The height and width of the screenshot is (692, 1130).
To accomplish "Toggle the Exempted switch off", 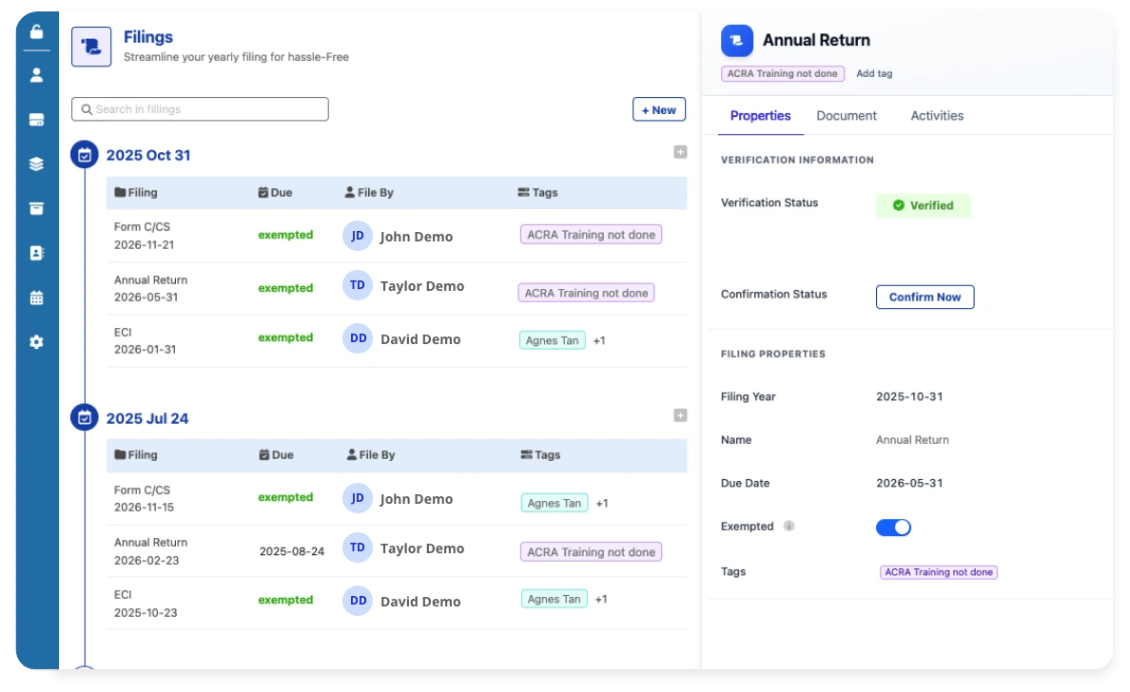I will 893,528.
